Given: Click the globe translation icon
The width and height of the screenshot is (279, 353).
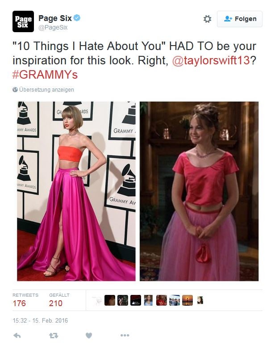Looking at the screenshot, I should pos(15,90).
